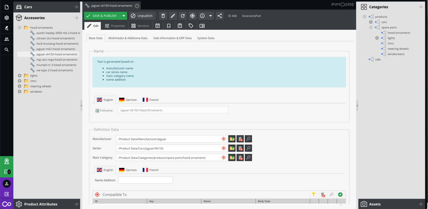The height and width of the screenshot is (209, 428).
Task: Search for a Main Category with magnifier icon
Action: (x=248, y=158)
